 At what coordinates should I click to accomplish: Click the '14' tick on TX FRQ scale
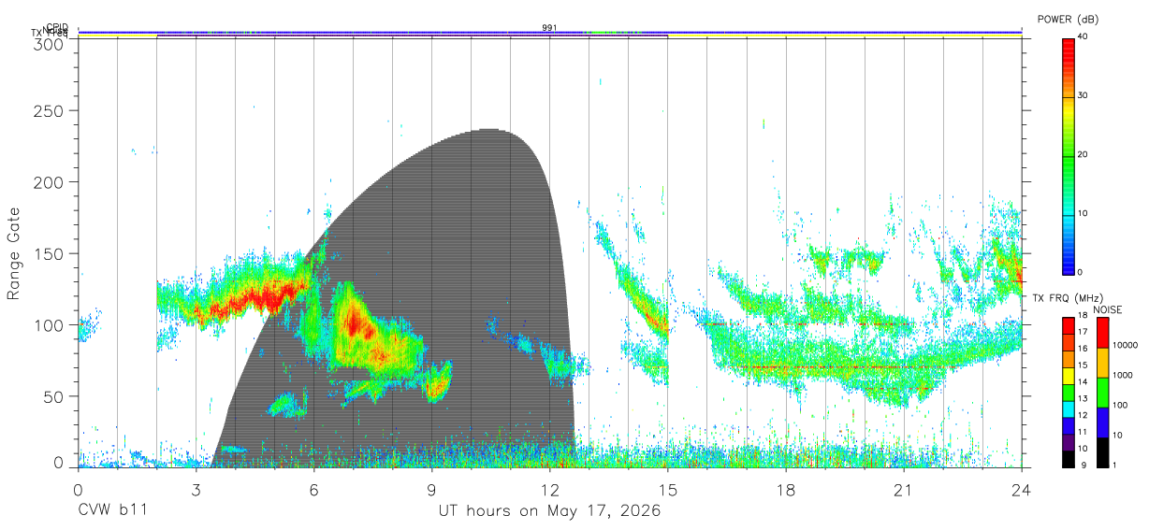1083,382
